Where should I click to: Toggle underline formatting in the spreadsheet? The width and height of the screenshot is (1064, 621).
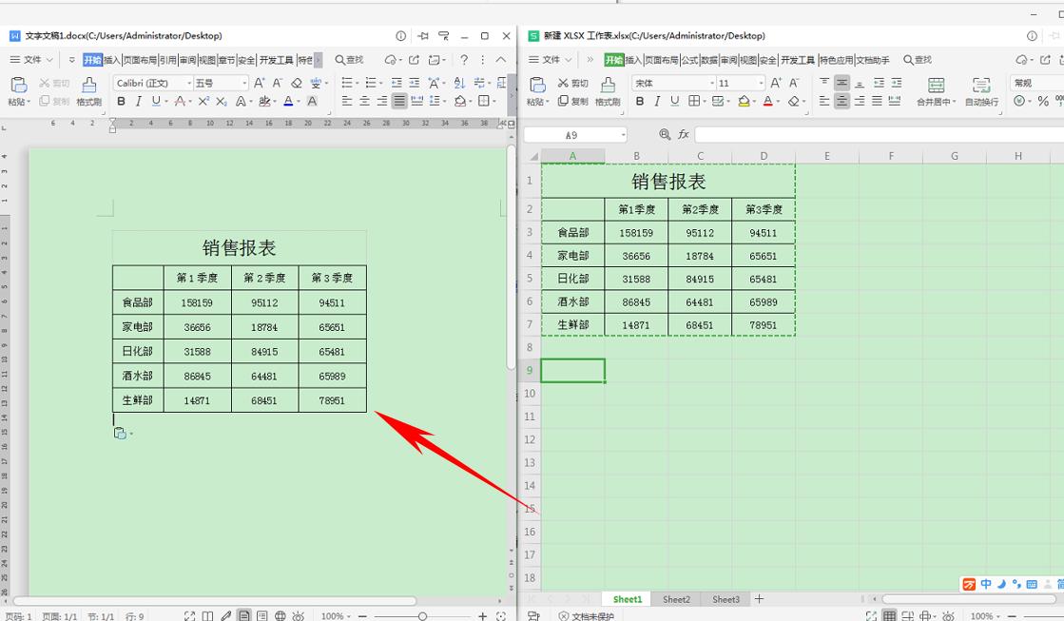coord(675,101)
